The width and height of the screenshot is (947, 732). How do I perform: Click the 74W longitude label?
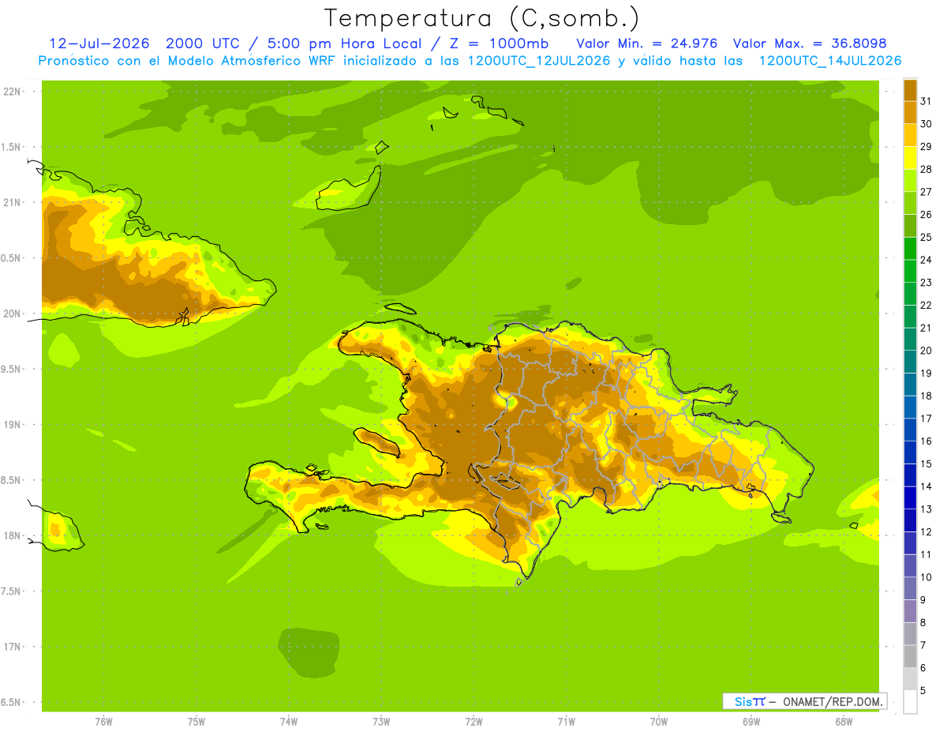point(289,721)
